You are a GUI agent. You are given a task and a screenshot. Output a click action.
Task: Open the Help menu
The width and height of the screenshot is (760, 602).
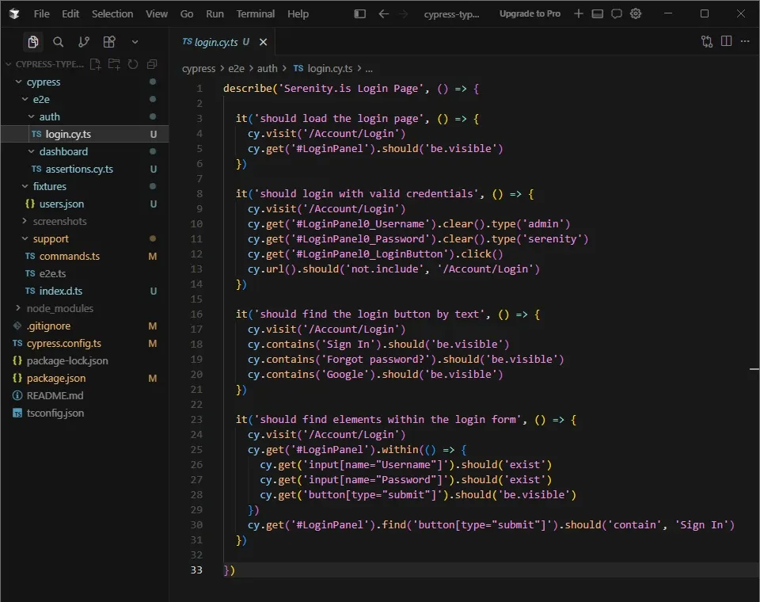point(298,14)
